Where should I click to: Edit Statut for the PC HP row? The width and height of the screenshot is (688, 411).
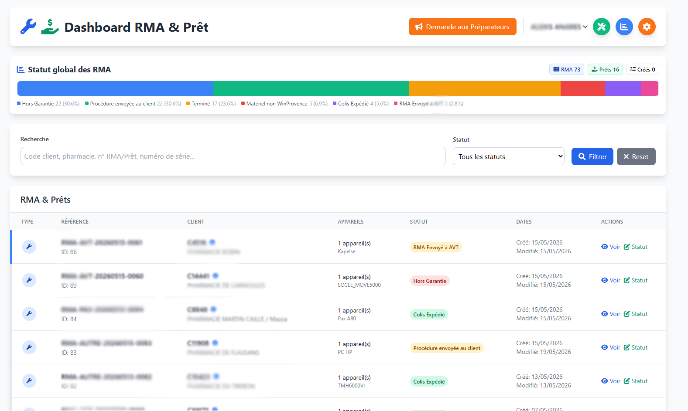636,347
